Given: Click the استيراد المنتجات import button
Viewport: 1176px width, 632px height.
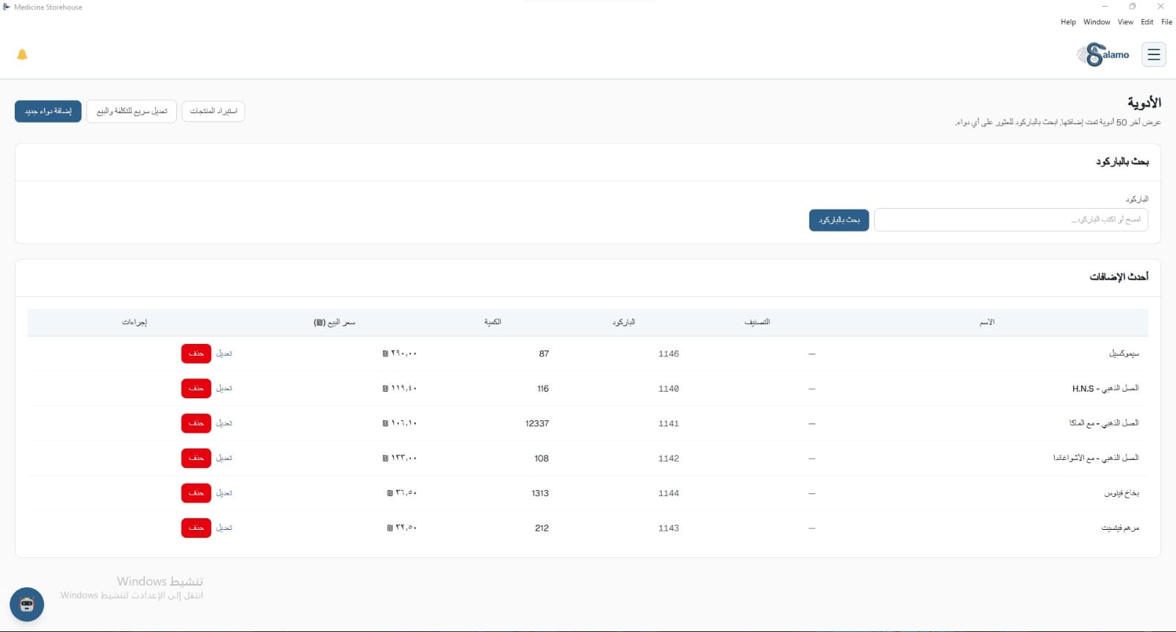Looking at the screenshot, I should click(213, 111).
